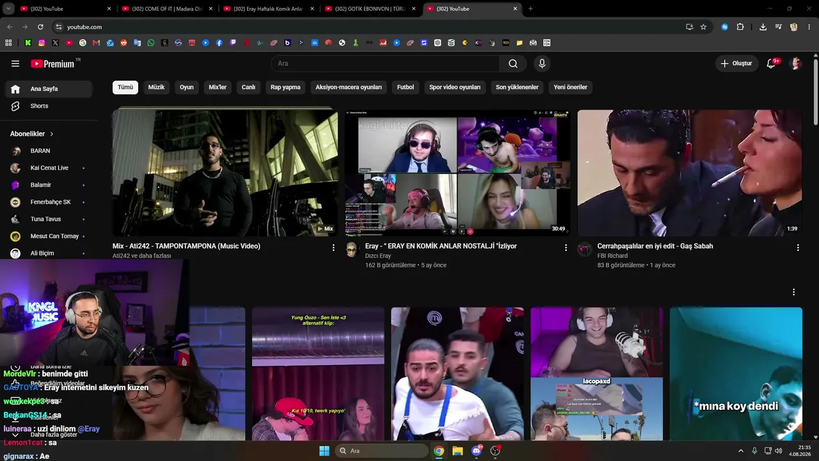819x461 pixels.
Task: Select the Oyun filter chip
Action: pos(187,87)
